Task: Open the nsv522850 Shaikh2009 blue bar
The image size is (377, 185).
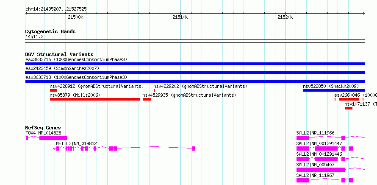Action: [x=334, y=90]
